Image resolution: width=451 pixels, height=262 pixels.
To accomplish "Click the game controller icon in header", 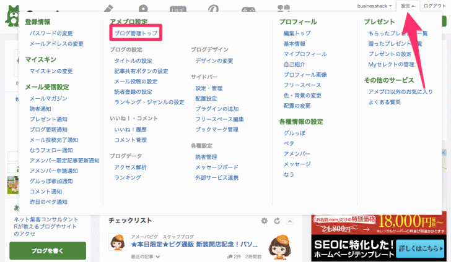I will tap(248, 8).
